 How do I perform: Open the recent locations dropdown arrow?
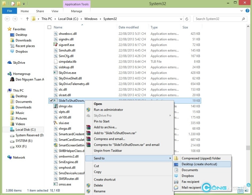tap(21, 19)
